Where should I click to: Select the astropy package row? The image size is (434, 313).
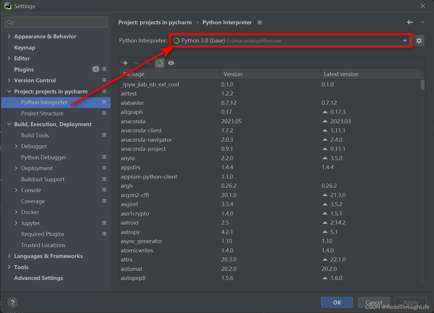pos(270,232)
